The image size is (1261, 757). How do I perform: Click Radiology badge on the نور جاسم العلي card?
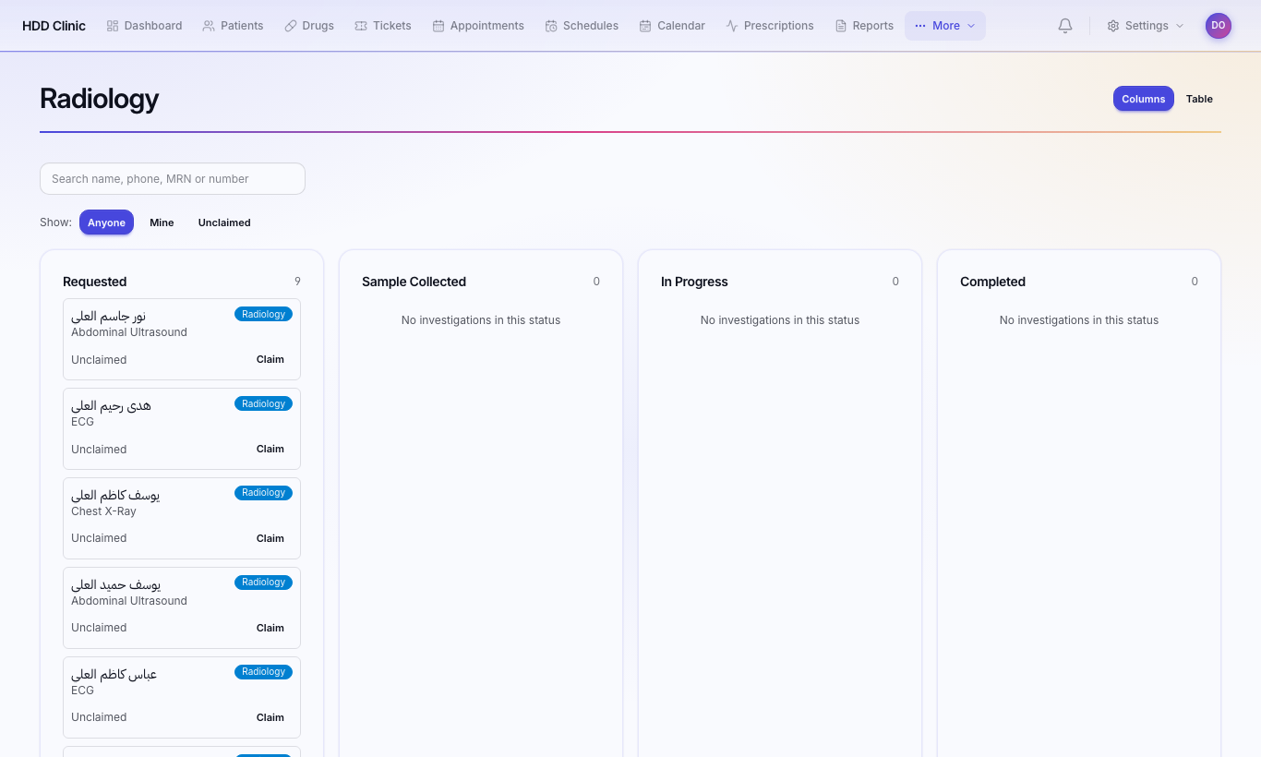[263, 314]
